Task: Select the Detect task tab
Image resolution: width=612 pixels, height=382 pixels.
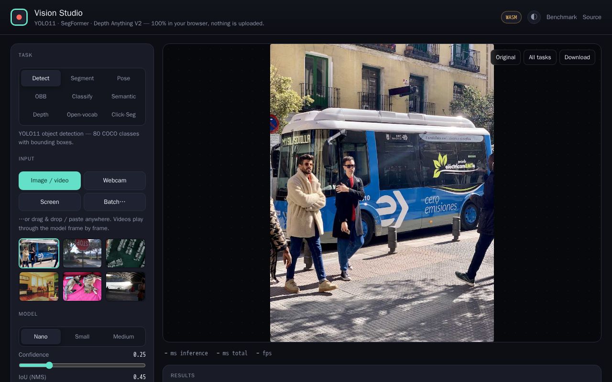Action: tap(41, 78)
